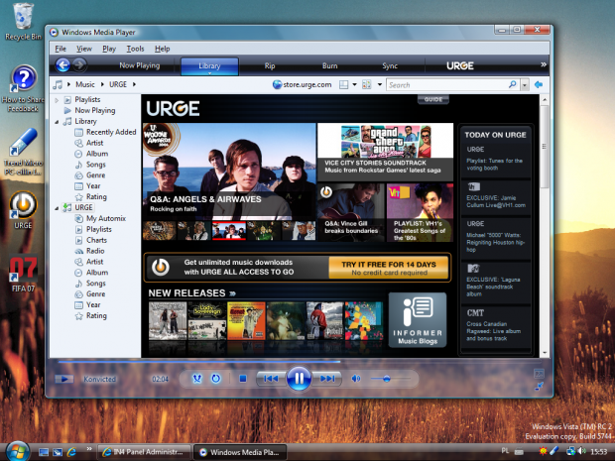Open the URGE desktop shortcut
615x461 pixels.
pyautogui.click(x=23, y=205)
